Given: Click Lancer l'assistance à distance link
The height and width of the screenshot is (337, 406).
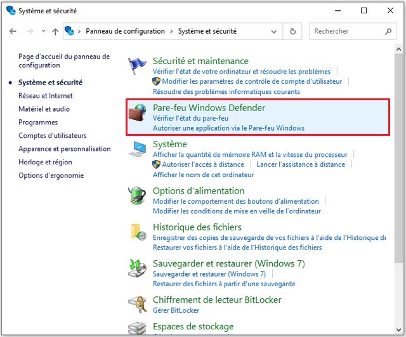Looking at the screenshot, I should [301, 164].
